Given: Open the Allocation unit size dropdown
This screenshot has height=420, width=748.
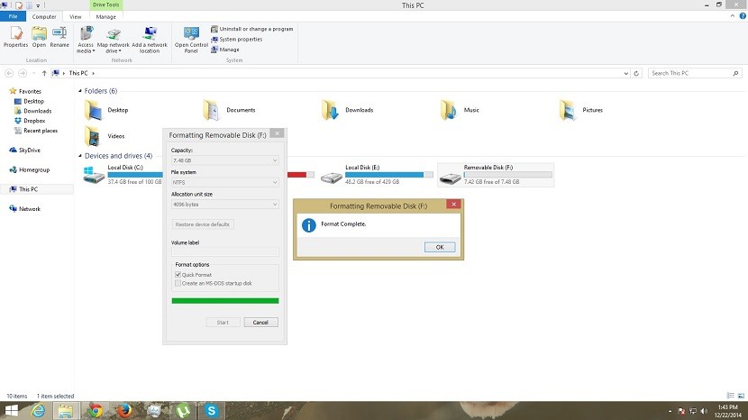Looking at the screenshot, I should 225,205.
